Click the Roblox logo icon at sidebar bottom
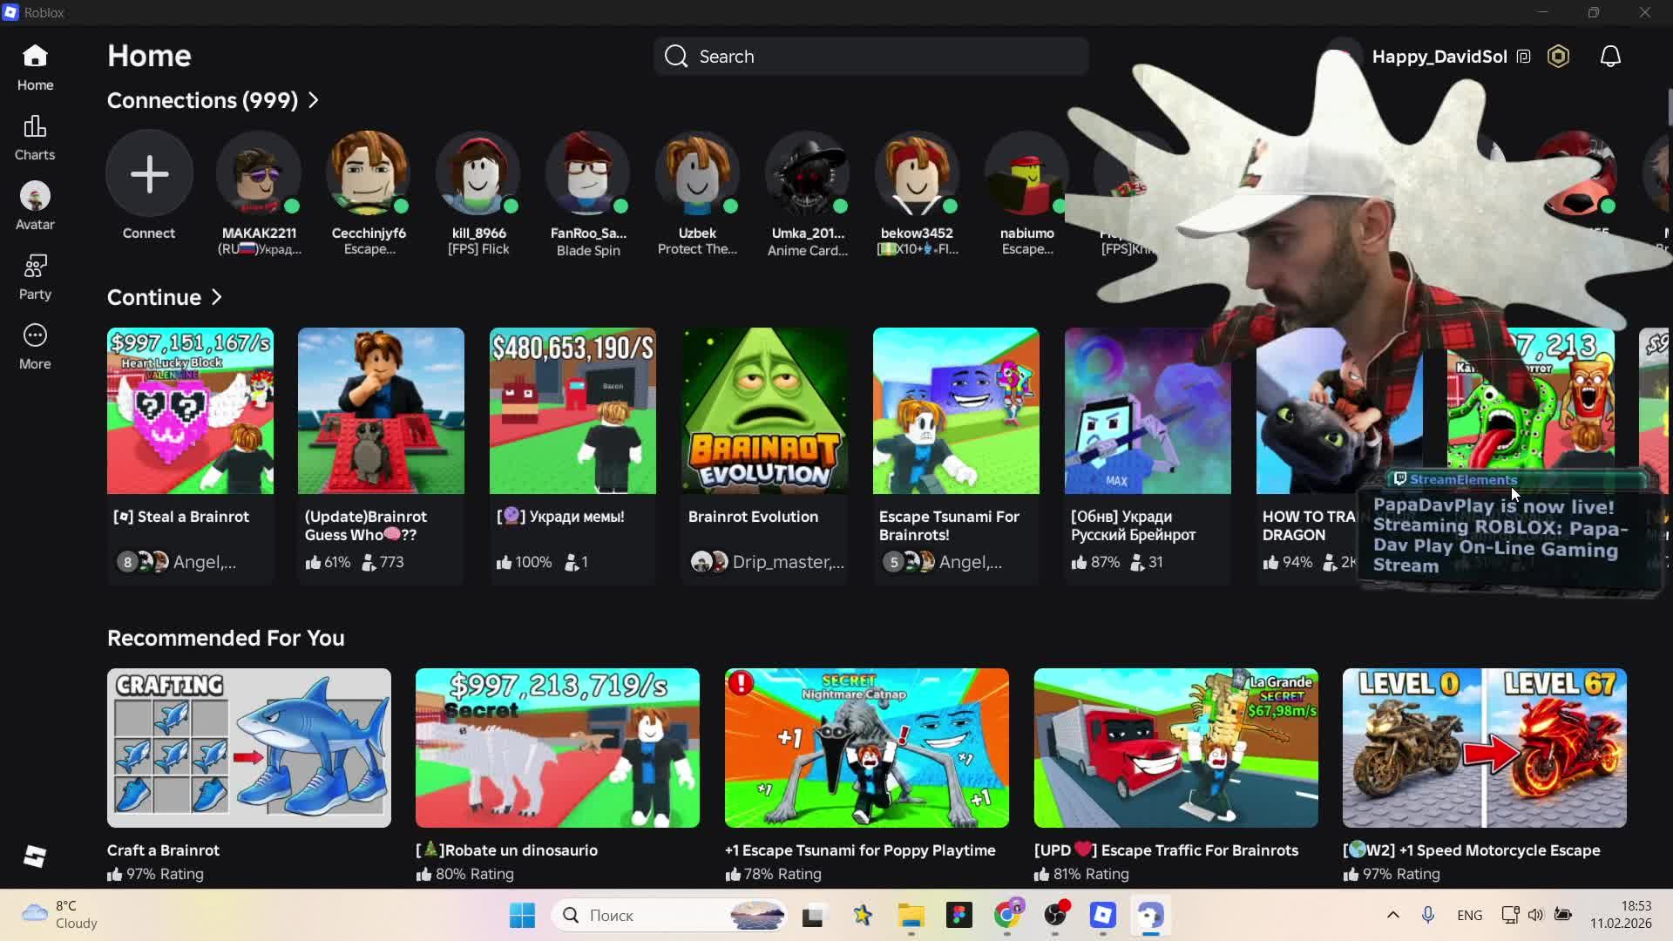The height and width of the screenshot is (941, 1673). click(x=35, y=856)
